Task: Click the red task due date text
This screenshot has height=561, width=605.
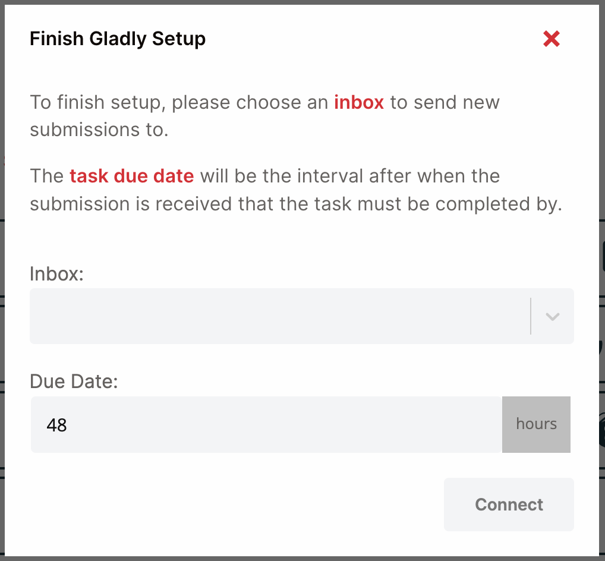Action: click(x=131, y=176)
